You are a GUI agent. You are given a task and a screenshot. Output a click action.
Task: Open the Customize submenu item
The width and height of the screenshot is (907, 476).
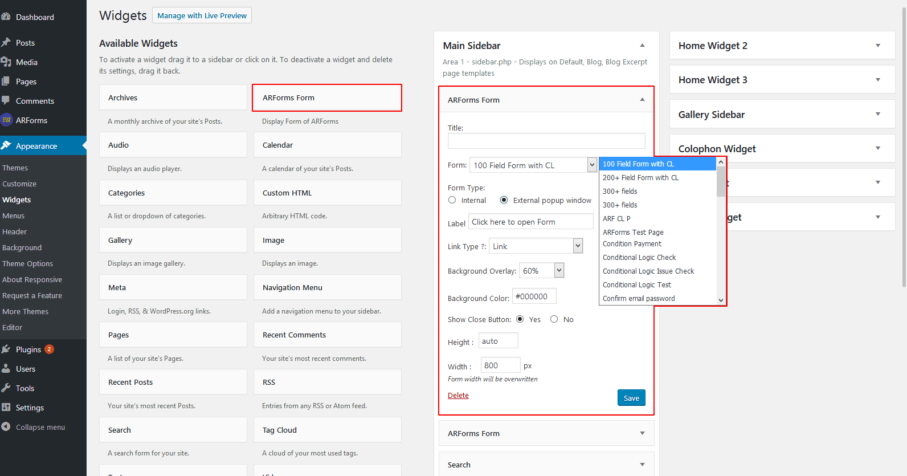19,184
